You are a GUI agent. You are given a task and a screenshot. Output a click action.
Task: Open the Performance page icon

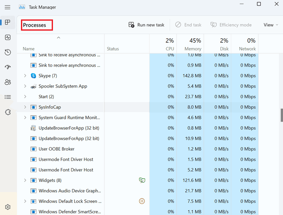8,38
